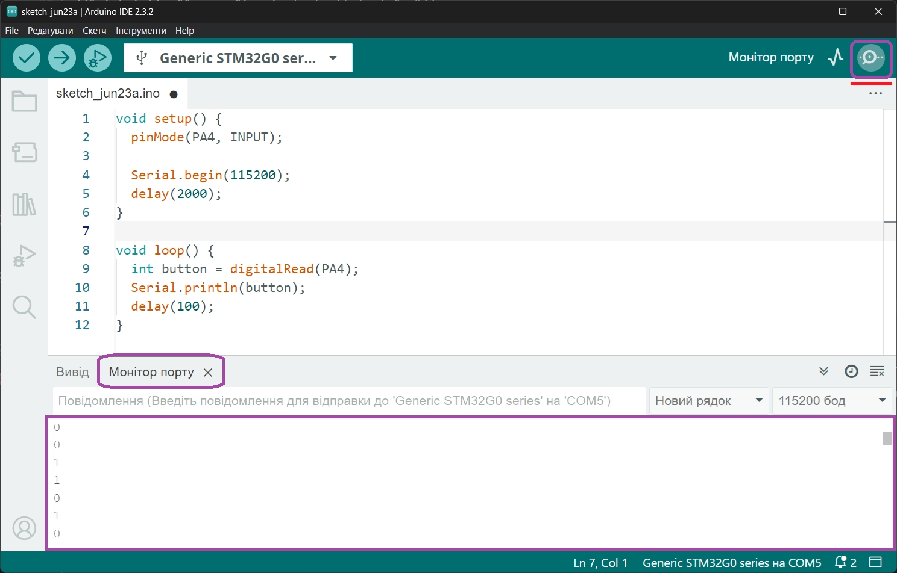Click the serial message input field
The width and height of the screenshot is (897, 573).
348,401
